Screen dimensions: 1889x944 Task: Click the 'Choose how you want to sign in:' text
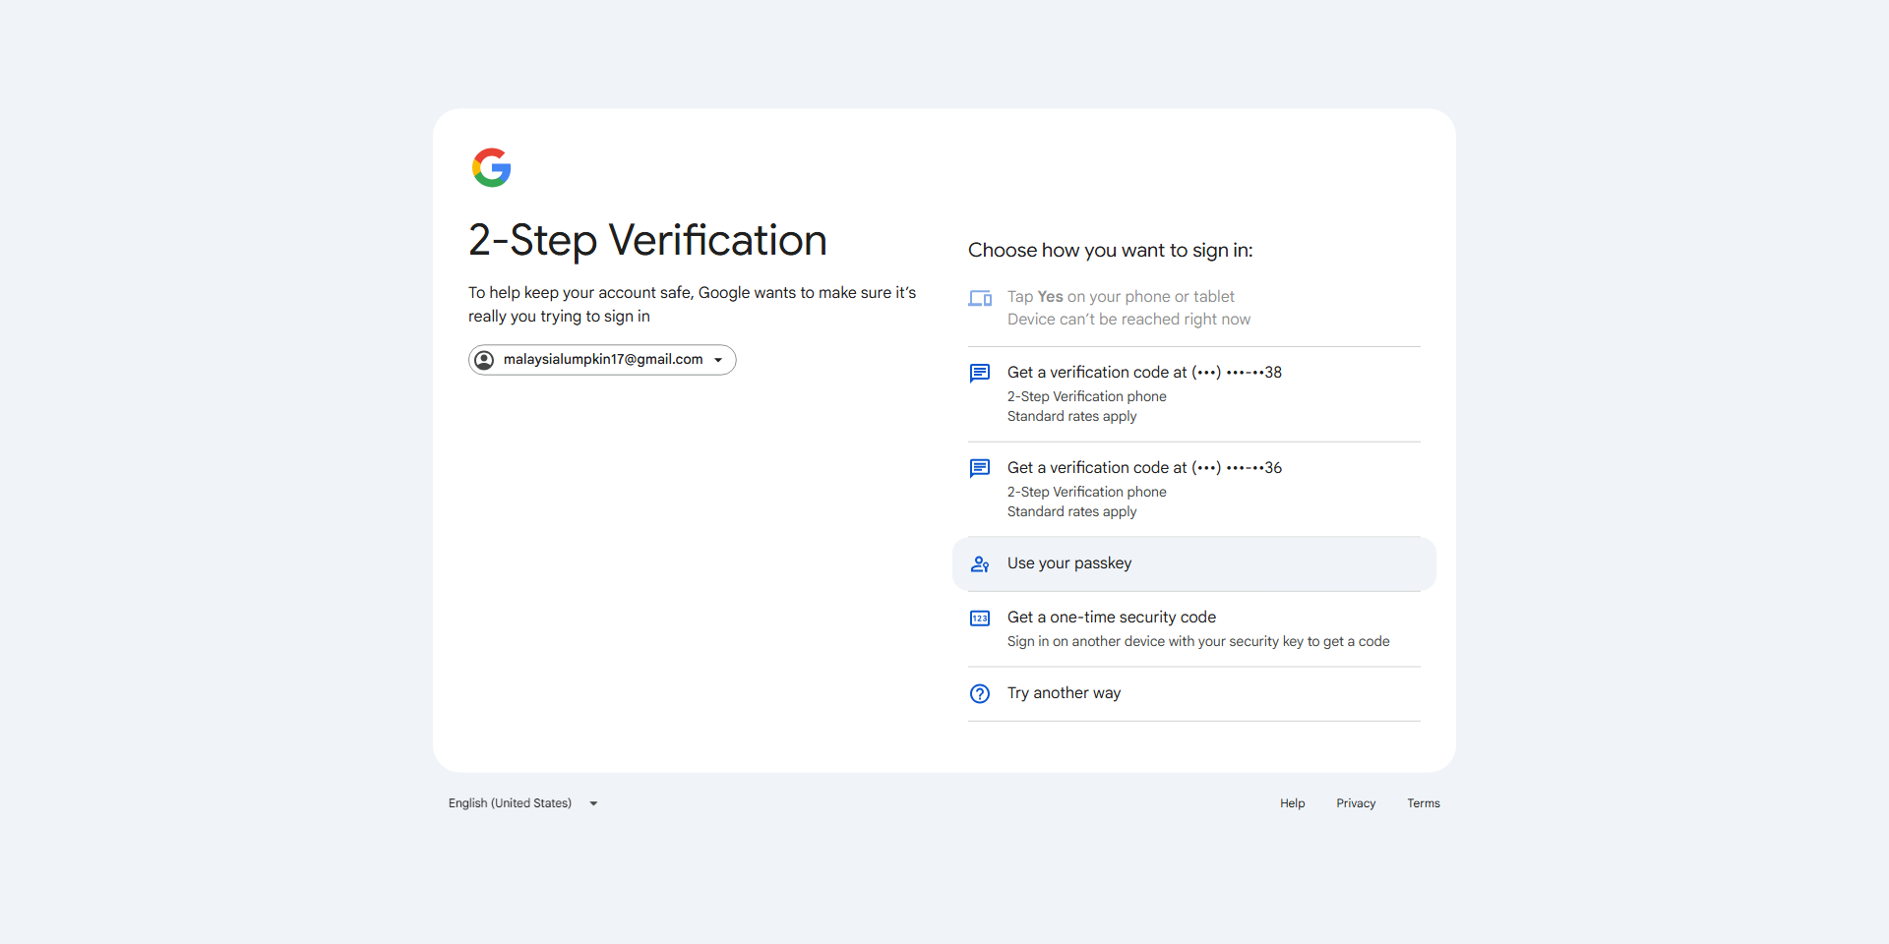[1111, 251]
